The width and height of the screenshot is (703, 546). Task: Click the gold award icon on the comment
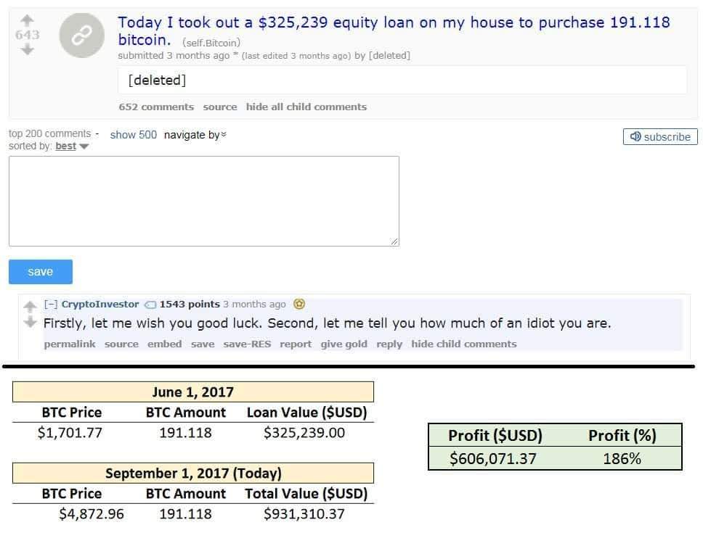pyautogui.click(x=299, y=305)
